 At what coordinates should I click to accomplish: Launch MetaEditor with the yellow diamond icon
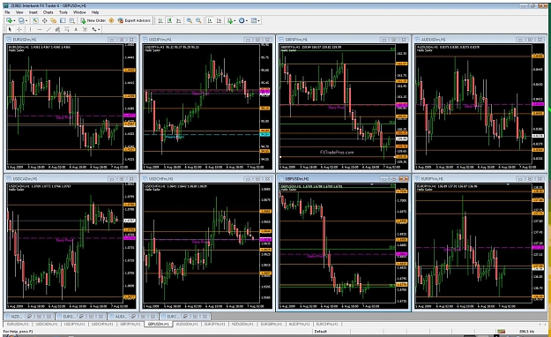[x=111, y=21]
